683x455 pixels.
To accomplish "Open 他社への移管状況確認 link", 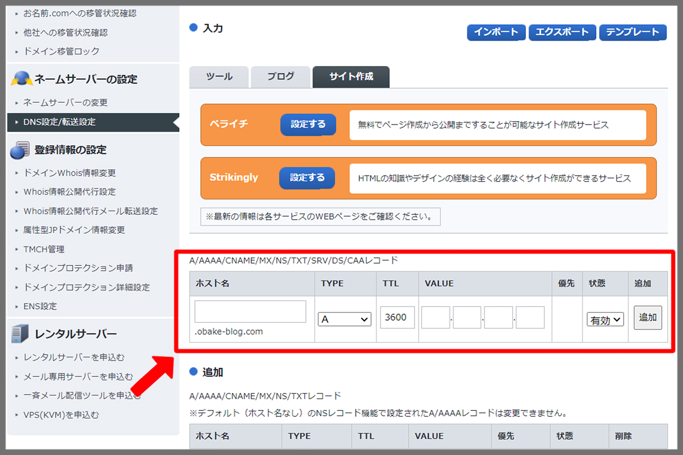I will coord(65,33).
